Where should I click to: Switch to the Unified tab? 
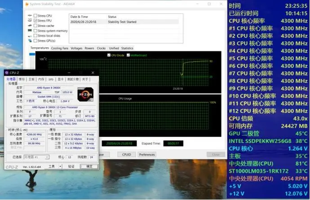click(x=114, y=48)
